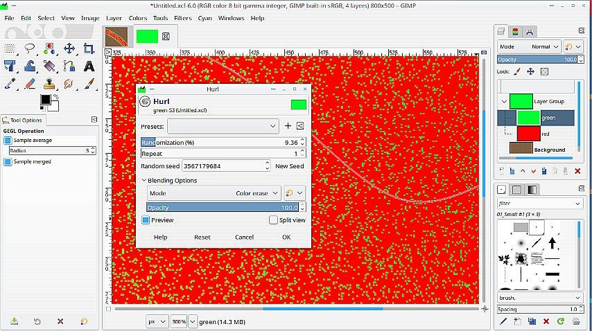
Task: Reset colors to default black and white
Action: click(x=43, y=109)
